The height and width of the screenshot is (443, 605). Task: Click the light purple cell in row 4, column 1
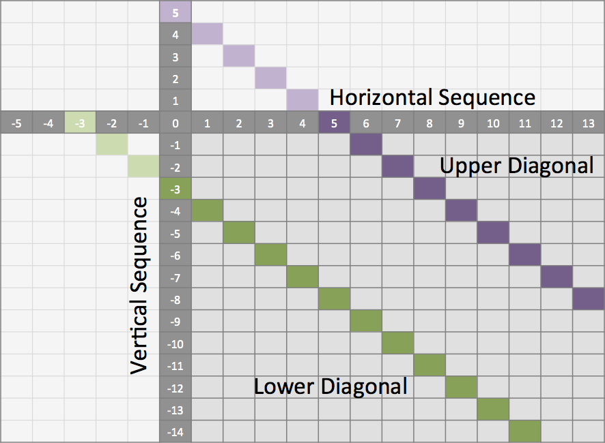pos(207,34)
